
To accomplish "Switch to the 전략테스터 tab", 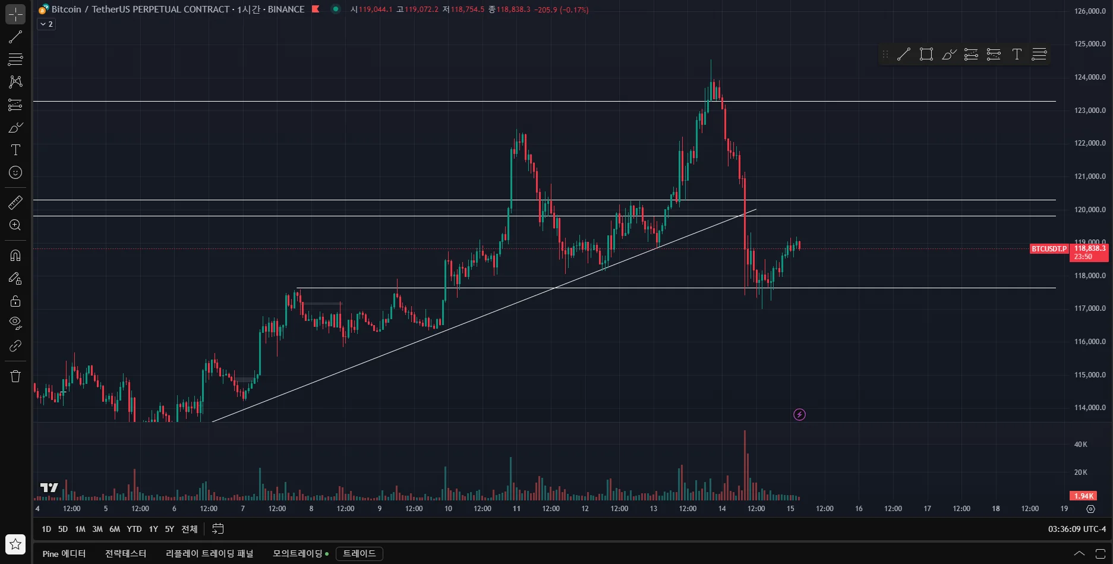I will click(x=125, y=554).
